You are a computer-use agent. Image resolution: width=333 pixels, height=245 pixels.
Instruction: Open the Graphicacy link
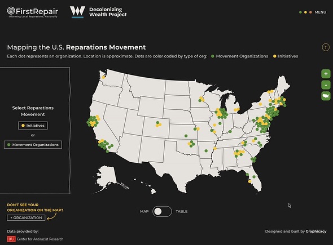point(316,231)
